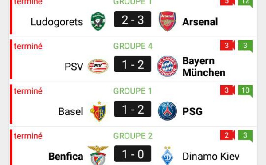Viewport: 266px width, 165px height.
Task: Select the Bayern München crest
Action: tap(168, 66)
